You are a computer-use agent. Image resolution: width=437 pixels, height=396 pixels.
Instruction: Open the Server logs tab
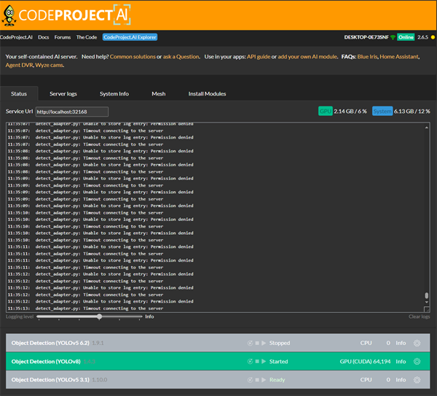point(63,94)
